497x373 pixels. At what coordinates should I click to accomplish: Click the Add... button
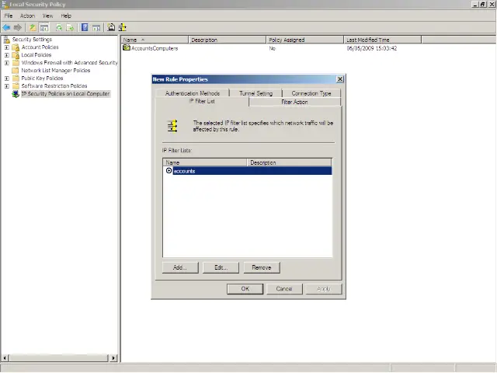[179, 267]
